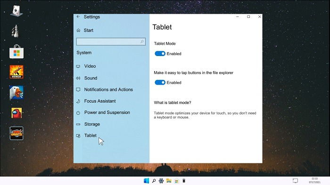This screenshot has height=185, width=330.
Task: Click the 'What is tablet mode?' heading
Action: [x=173, y=103]
